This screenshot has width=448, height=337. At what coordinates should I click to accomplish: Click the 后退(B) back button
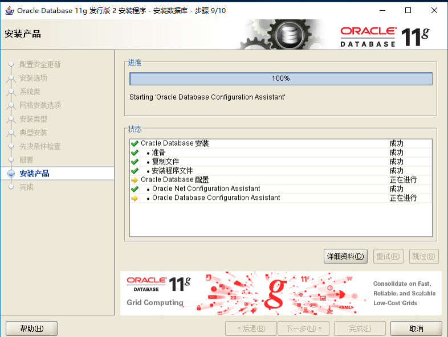tap(251, 328)
